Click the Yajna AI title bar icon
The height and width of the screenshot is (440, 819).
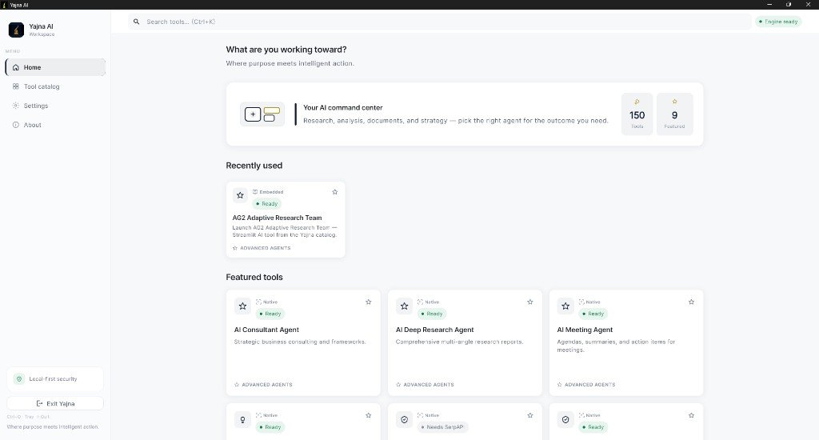tap(4, 5)
